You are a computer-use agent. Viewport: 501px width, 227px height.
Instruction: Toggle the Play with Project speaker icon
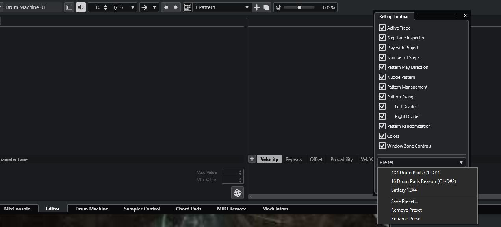click(81, 7)
